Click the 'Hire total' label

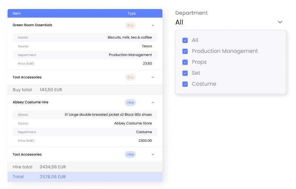(22, 167)
